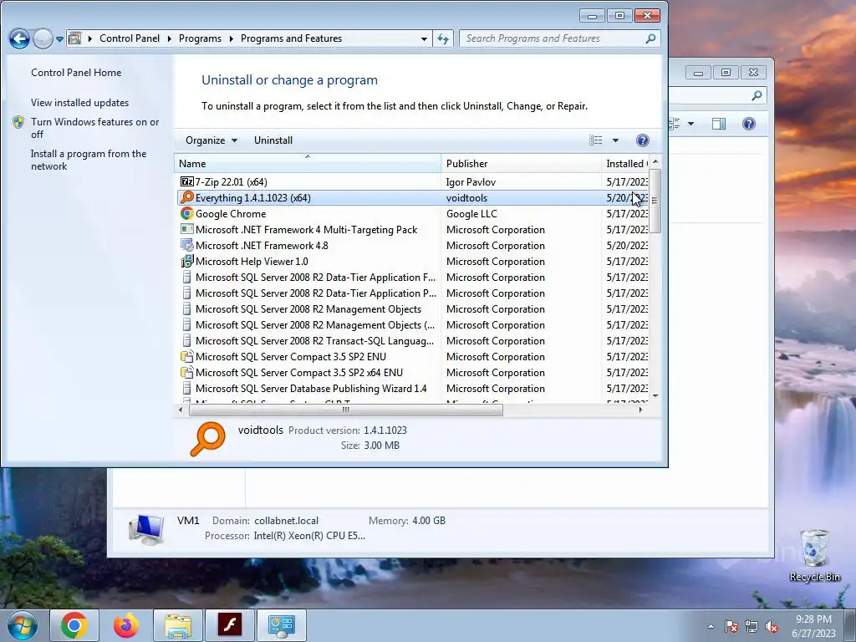Open the Organize menu
The height and width of the screenshot is (642, 856).
(x=211, y=140)
